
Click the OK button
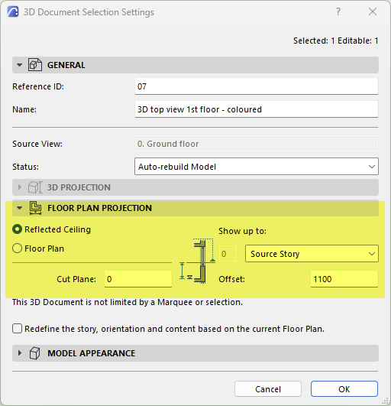click(344, 389)
